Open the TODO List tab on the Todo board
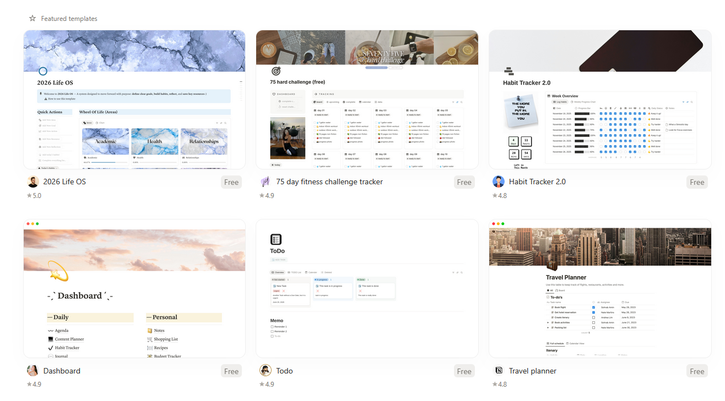 295,272
